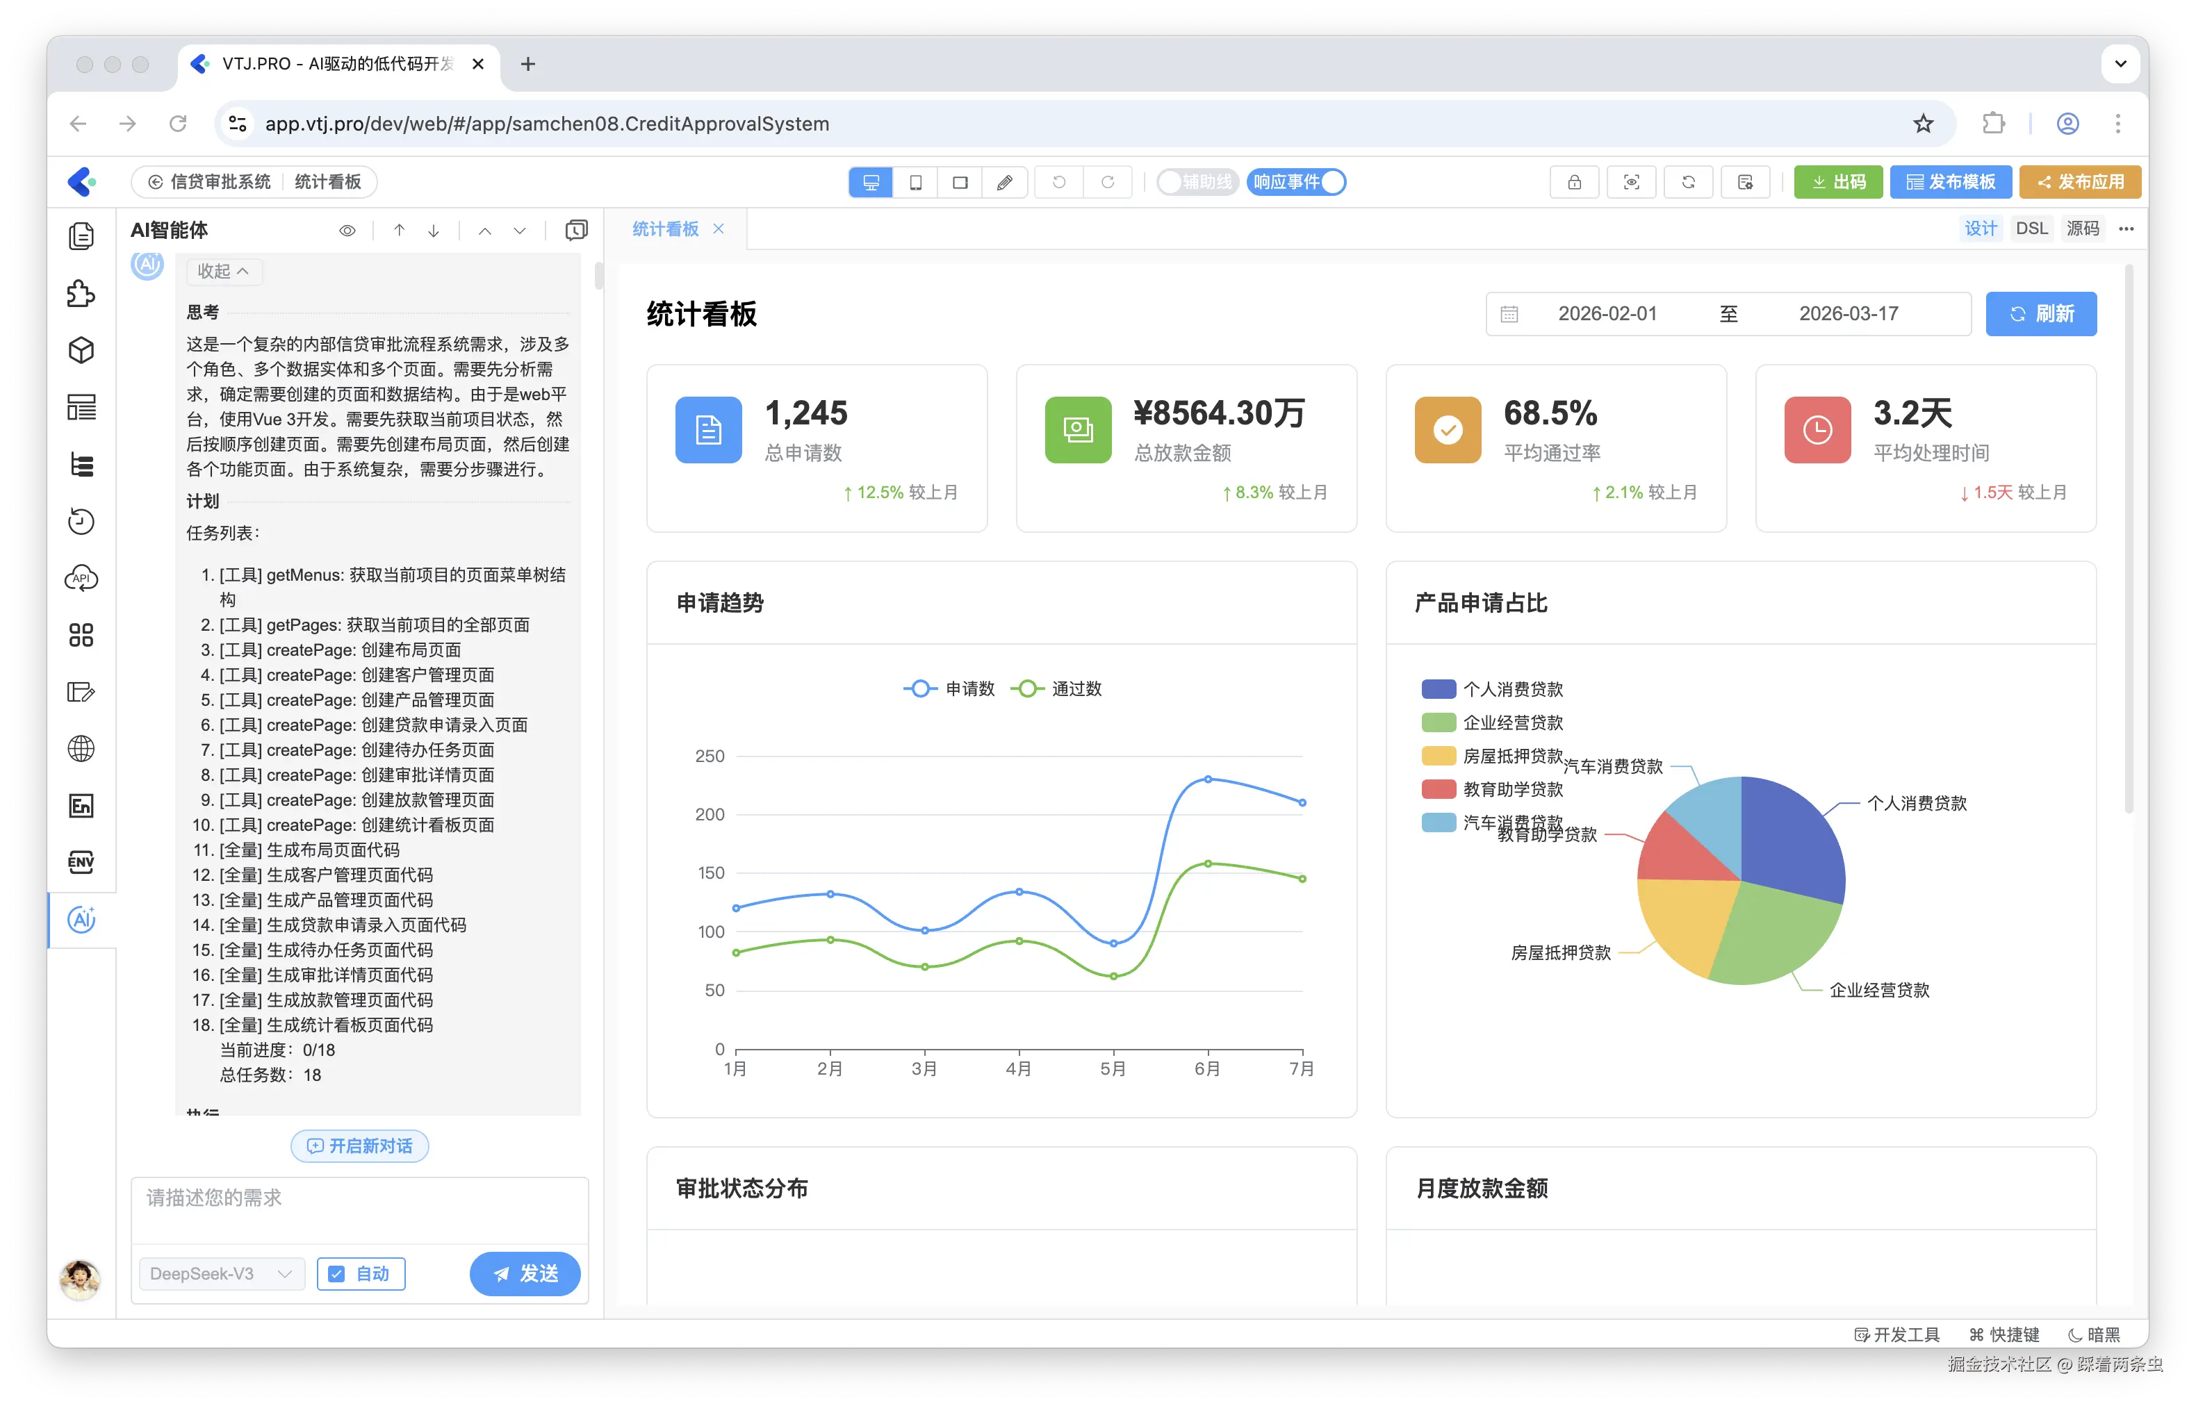Switch to mobile phone preview icon

coord(915,183)
